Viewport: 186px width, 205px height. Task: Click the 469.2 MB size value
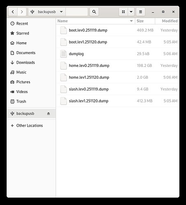pyautogui.click(x=145, y=30)
